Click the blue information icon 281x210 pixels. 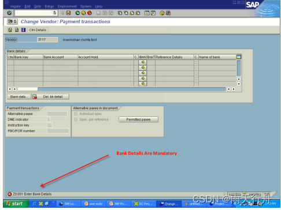[23, 30]
